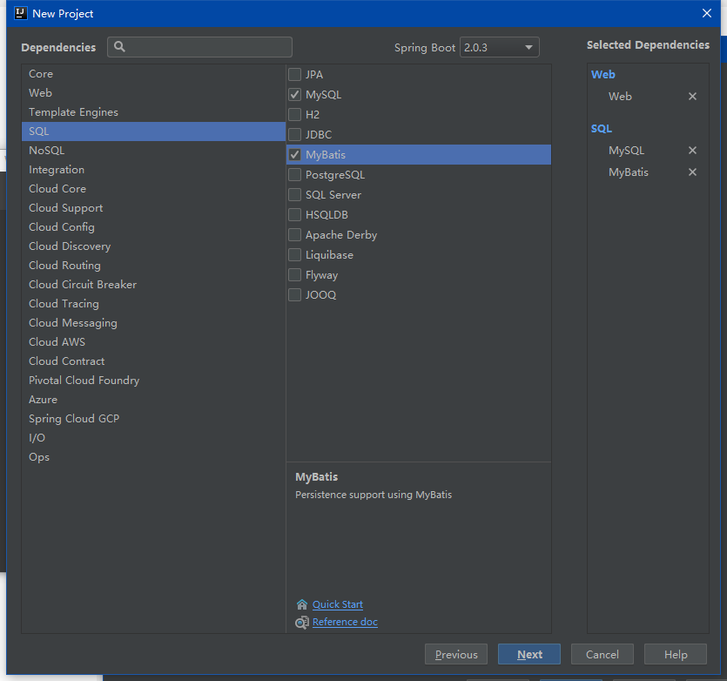Image resolution: width=727 pixels, height=681 pixels.
Task: Choose the Cloud Core category
Action: [x=153, y=189]
